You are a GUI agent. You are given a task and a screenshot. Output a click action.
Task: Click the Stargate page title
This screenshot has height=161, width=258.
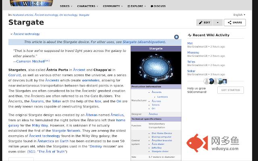point(26,23)
